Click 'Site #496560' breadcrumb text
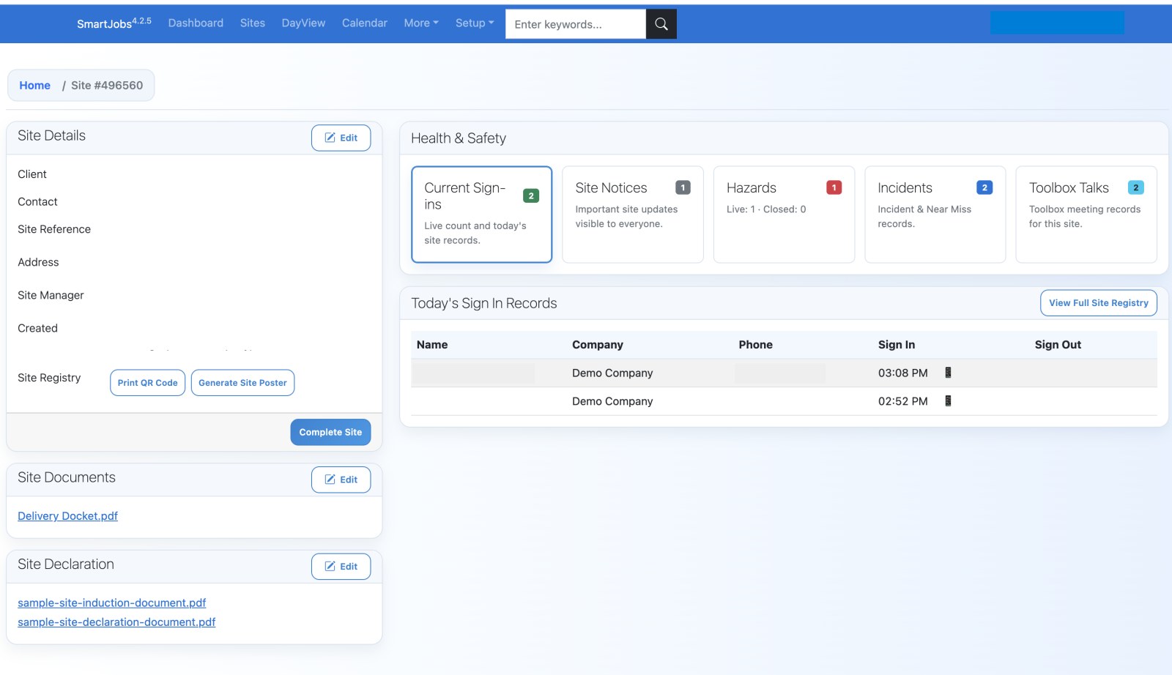This screenshot has height=675, width=1172. coord(107,86)
